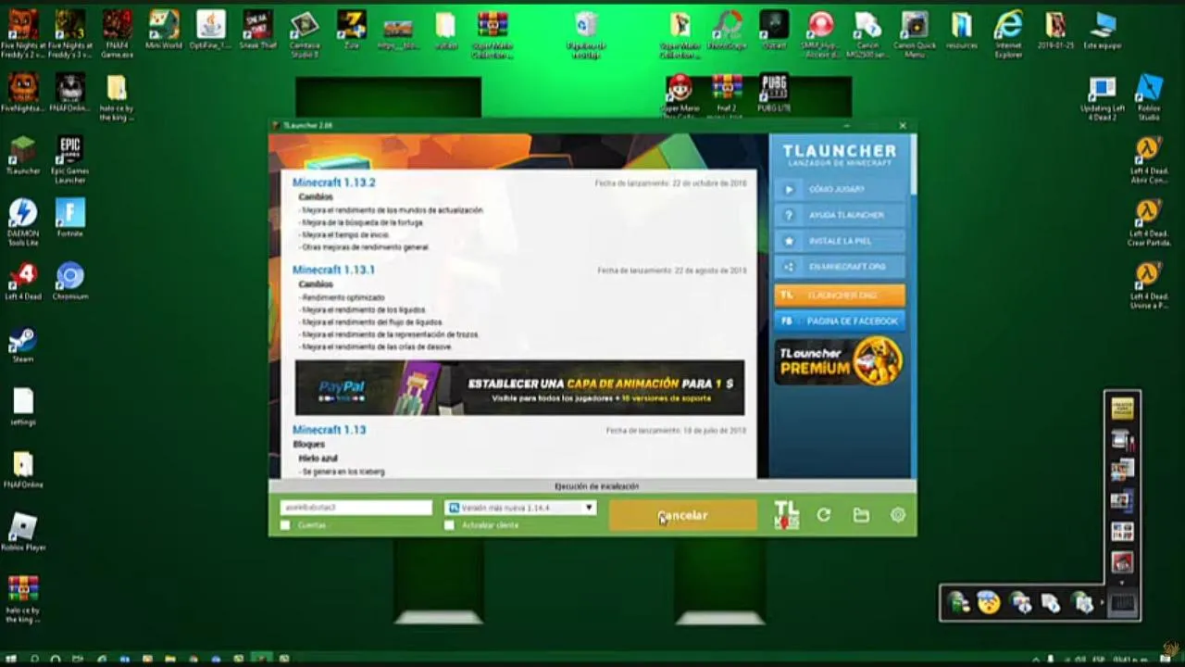The width and height of the screenshot is (1185, 667).
Task: Open FNAF4 Game.exe desktop icon
Action: 117,25
